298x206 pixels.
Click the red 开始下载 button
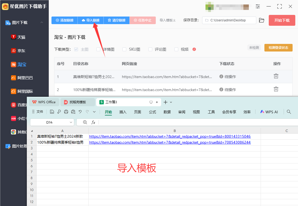click(x=282, y=20)
